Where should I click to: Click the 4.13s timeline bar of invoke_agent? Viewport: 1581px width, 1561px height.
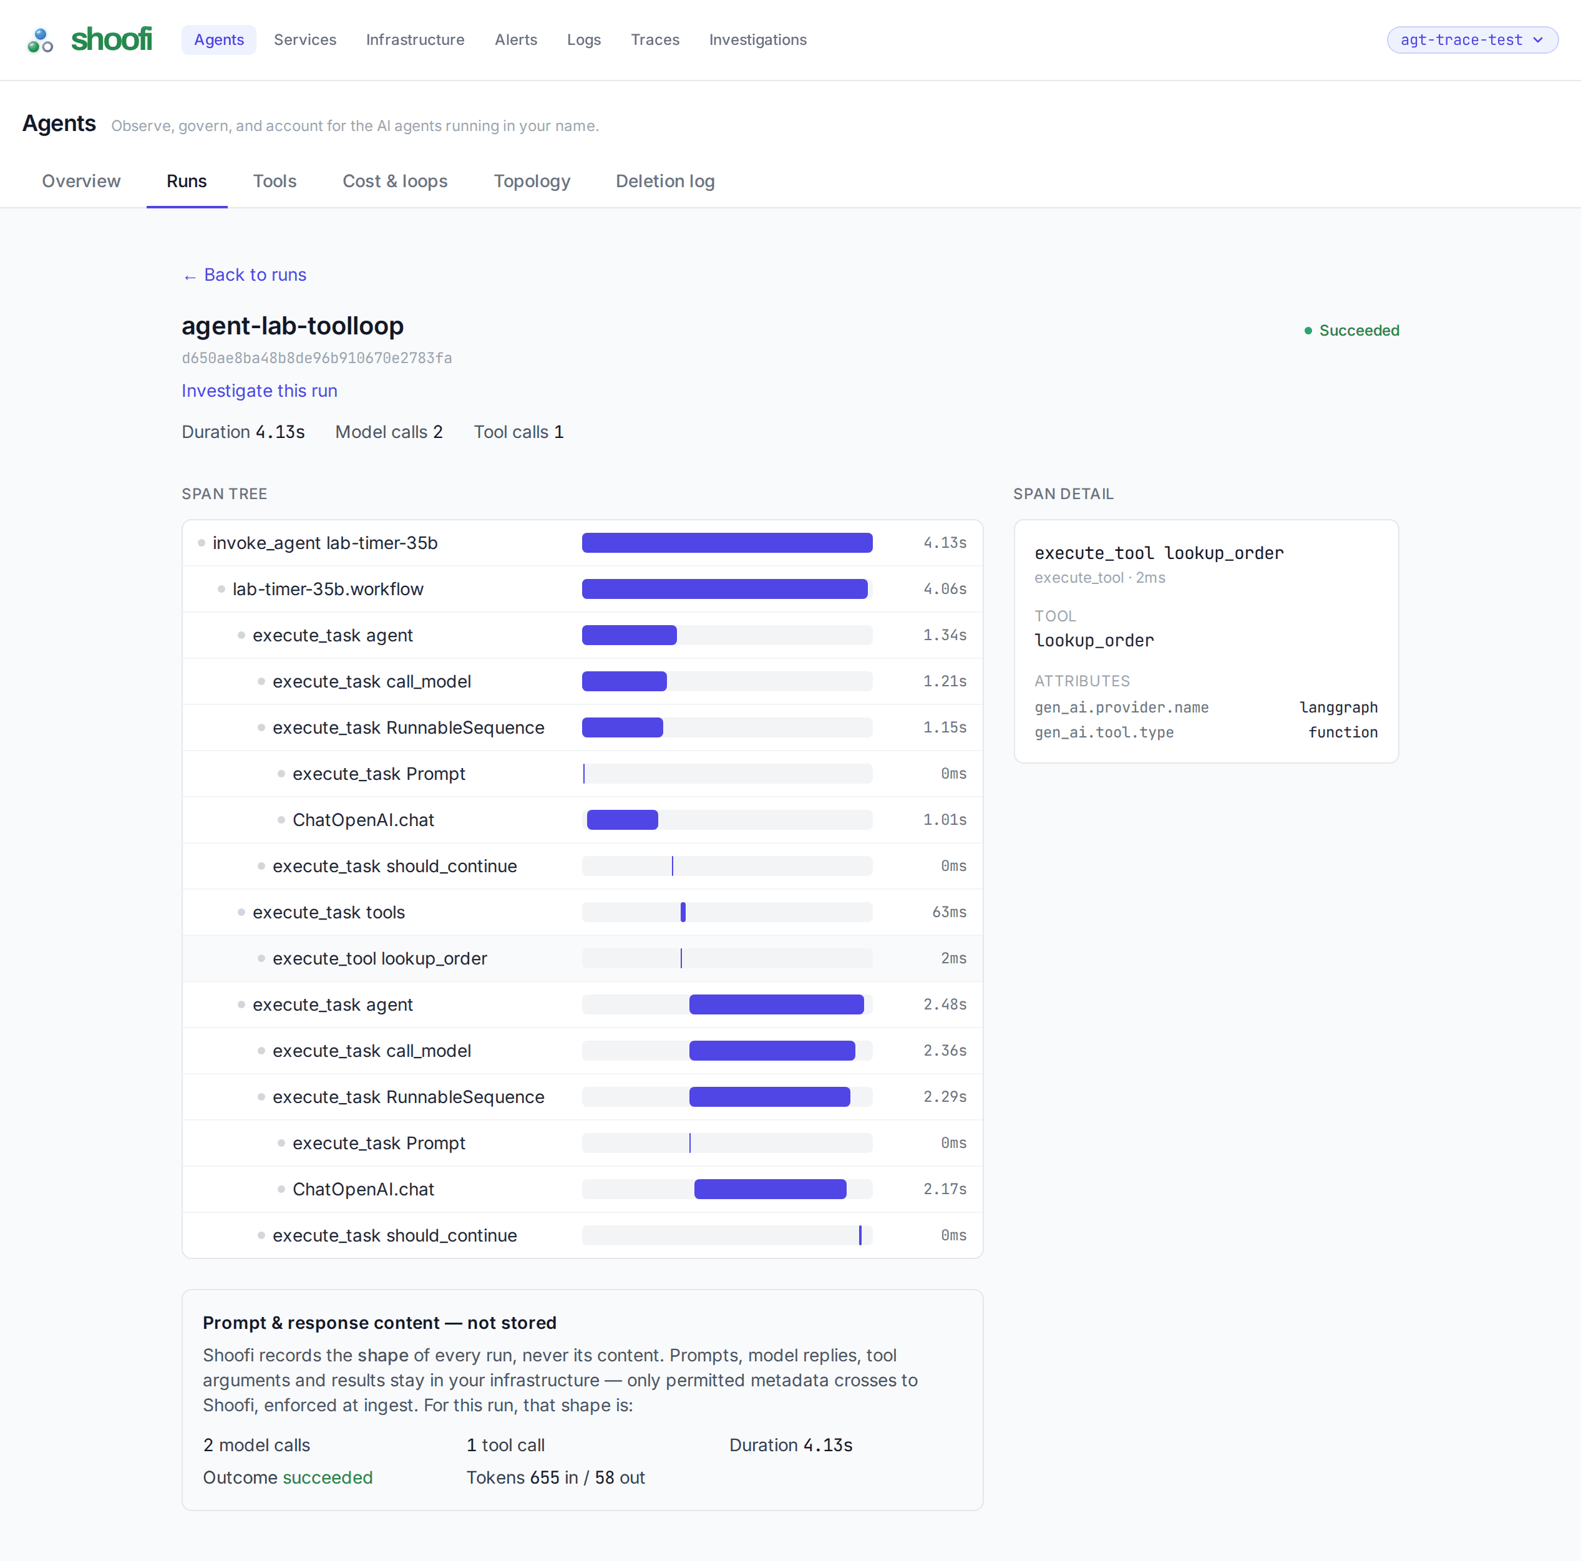pos(727,543)
